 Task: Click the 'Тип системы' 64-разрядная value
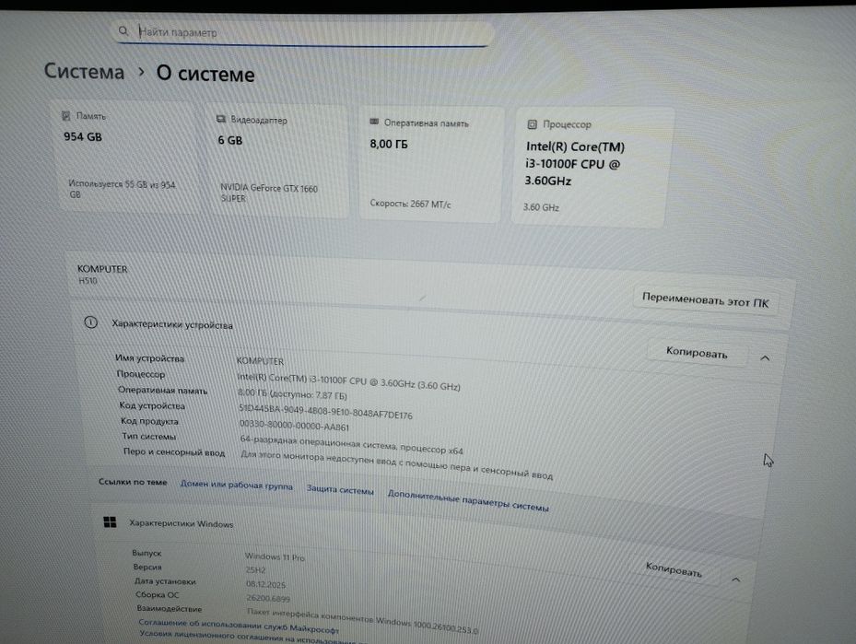click(352, 445)
